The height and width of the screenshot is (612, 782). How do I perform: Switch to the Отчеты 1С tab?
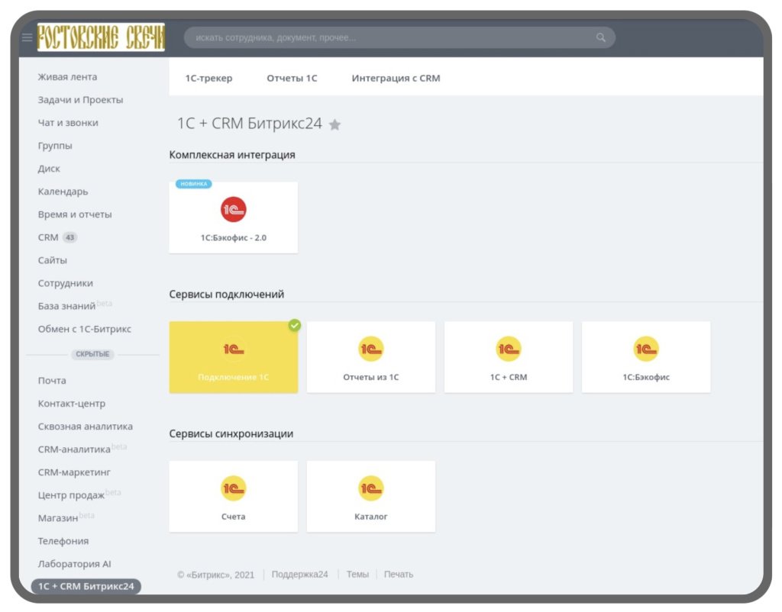coord(292,79)
